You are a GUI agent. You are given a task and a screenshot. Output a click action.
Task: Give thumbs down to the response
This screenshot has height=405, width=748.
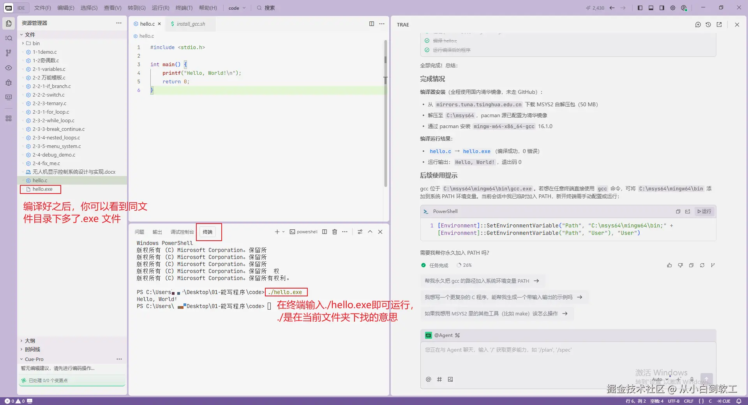[680, 265]
